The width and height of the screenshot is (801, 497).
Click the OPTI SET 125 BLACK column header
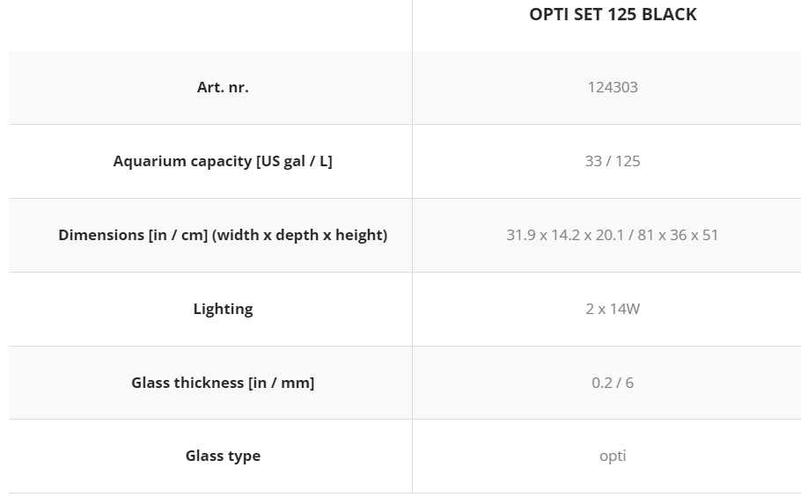[x=613, y=14]
